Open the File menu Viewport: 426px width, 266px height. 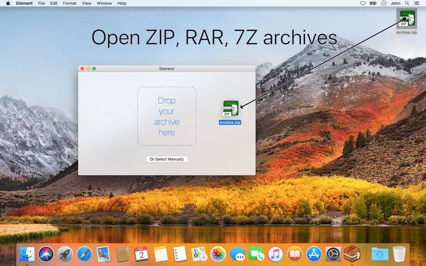(42, 3)
